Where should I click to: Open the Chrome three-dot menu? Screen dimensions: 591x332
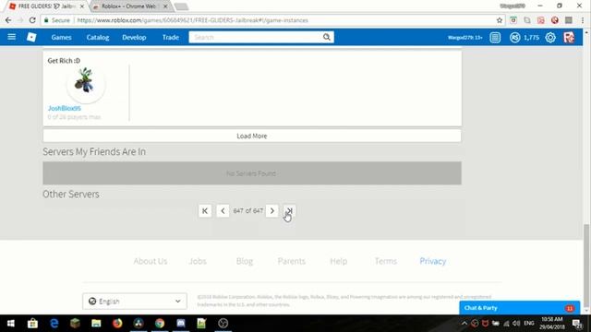(583, 20)
